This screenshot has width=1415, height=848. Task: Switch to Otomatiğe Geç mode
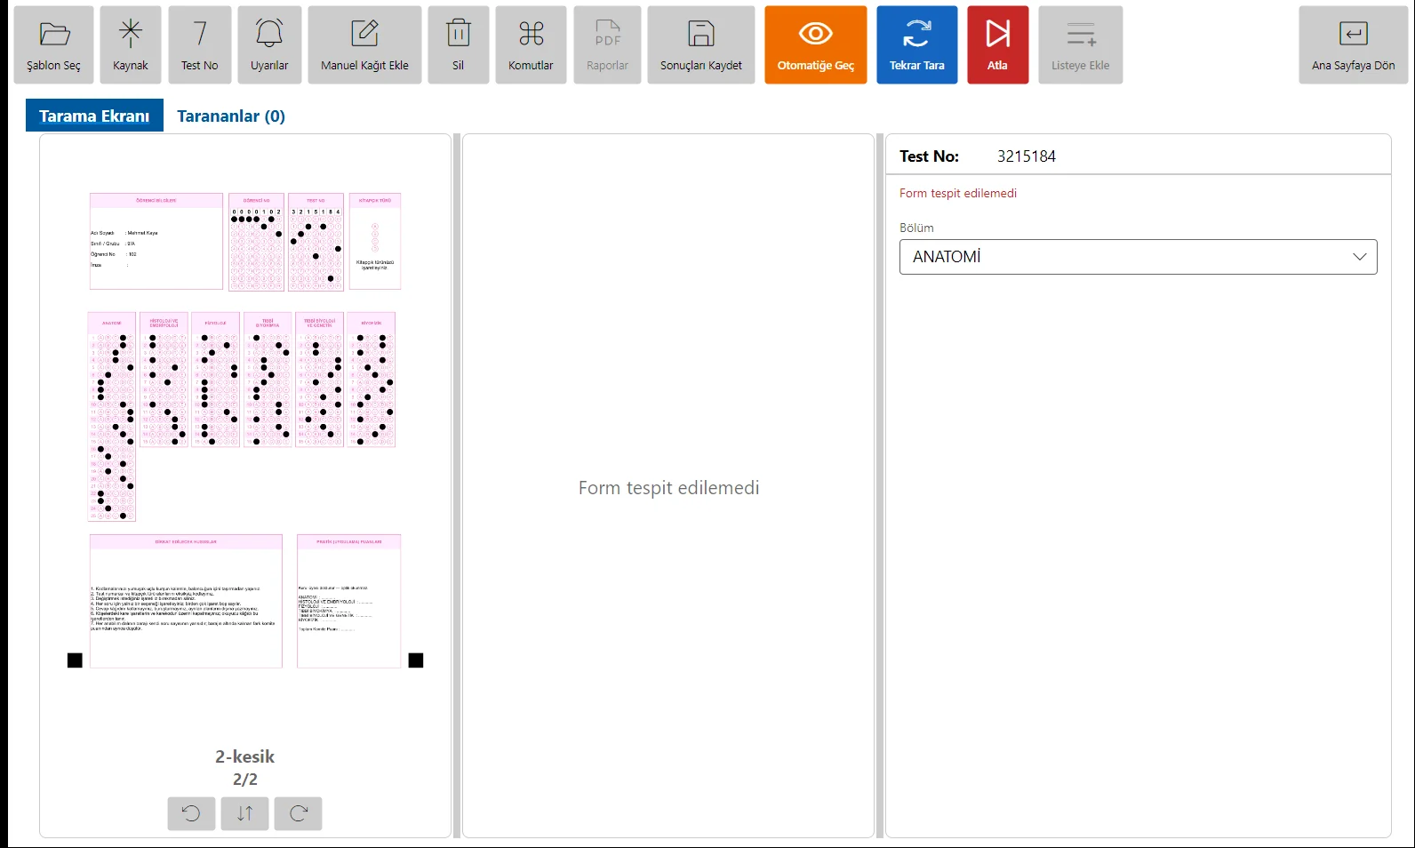point(816,45)
